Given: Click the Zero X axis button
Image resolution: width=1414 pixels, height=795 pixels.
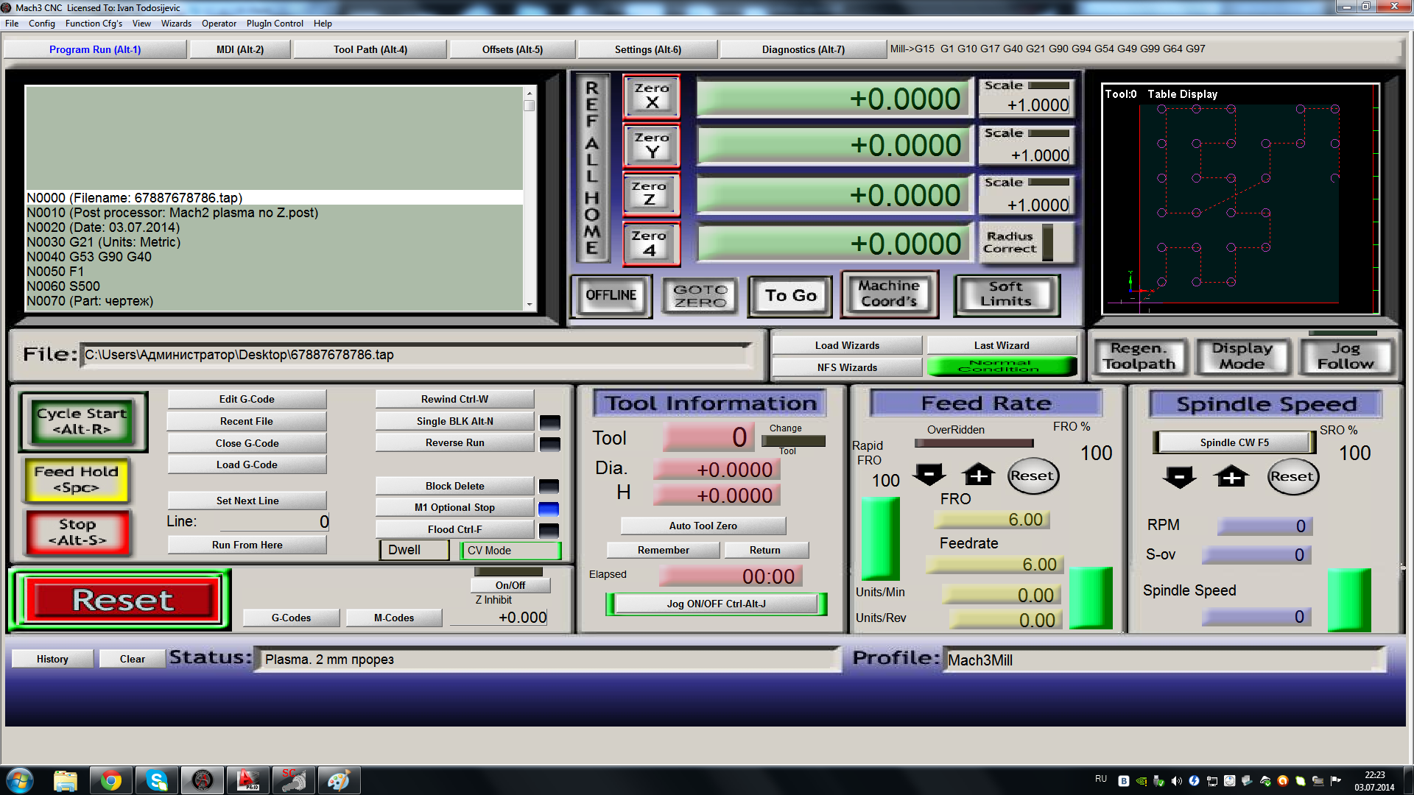Looking at the screenshot, I should tap(651, 96).
